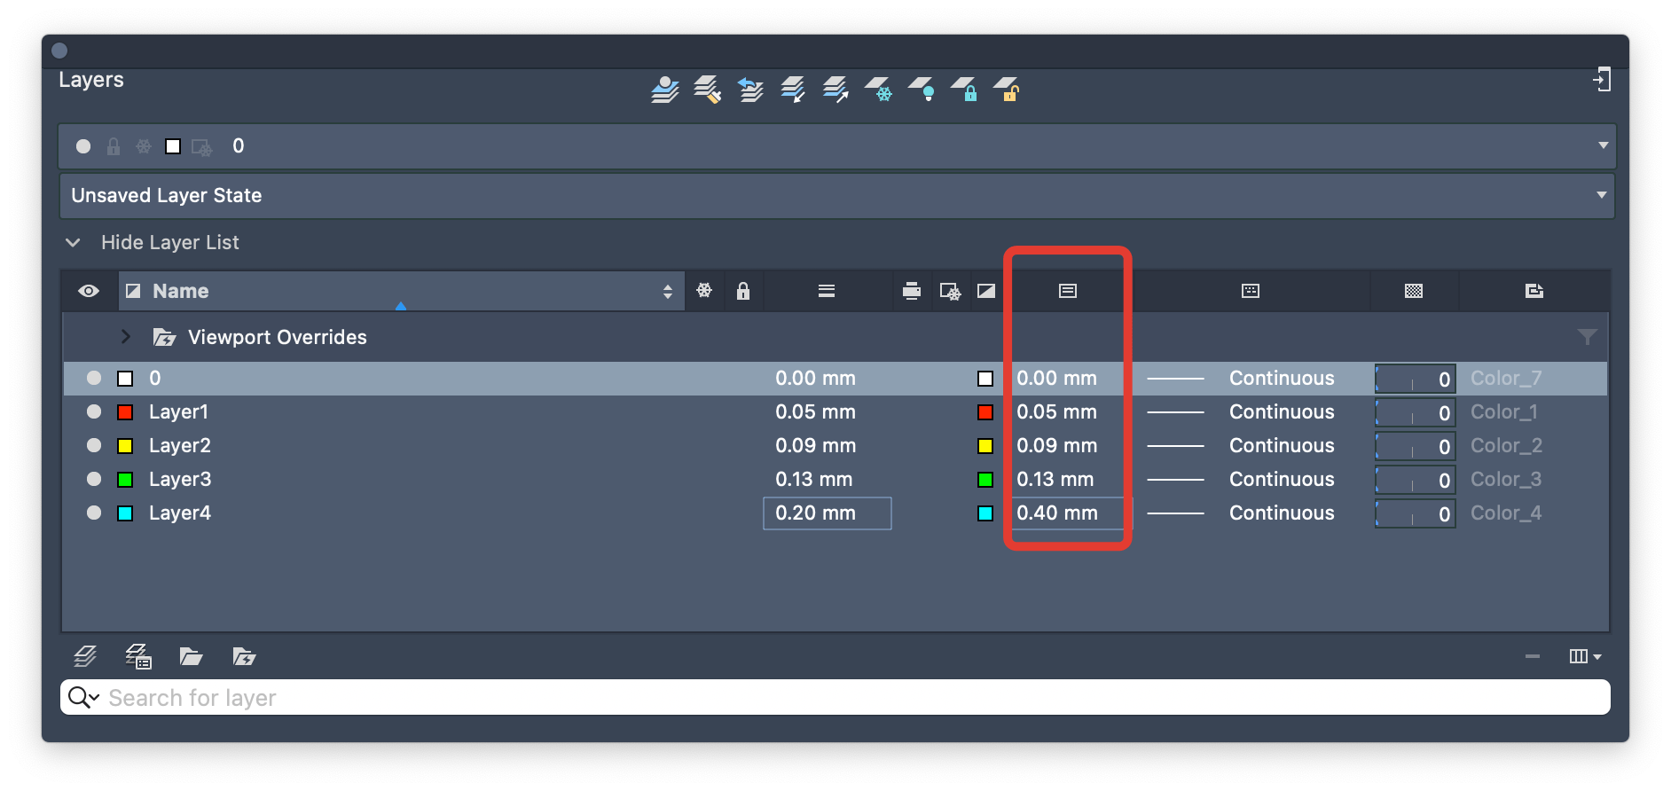Screen dimensions: 1671x791
Task: Select the Layer2 row name
Action: click(180, 446)
